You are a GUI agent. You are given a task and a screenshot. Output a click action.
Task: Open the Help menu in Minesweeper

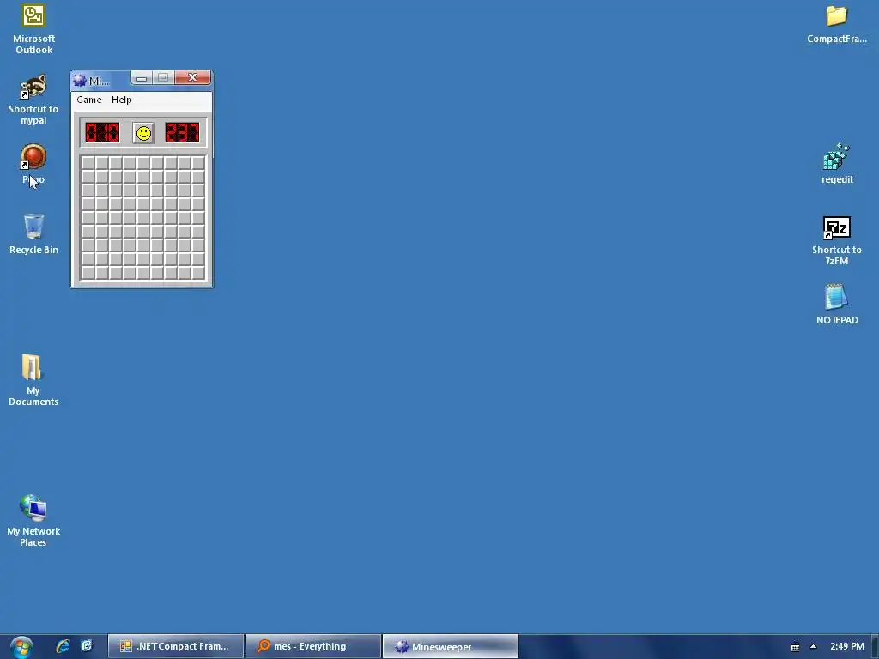(122, 100)
